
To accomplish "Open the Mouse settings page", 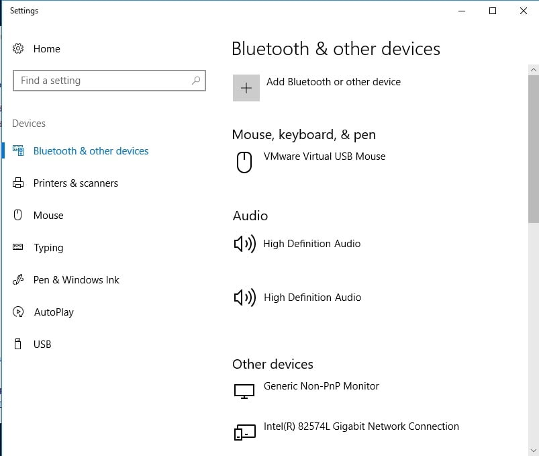I will click(48, 216).
